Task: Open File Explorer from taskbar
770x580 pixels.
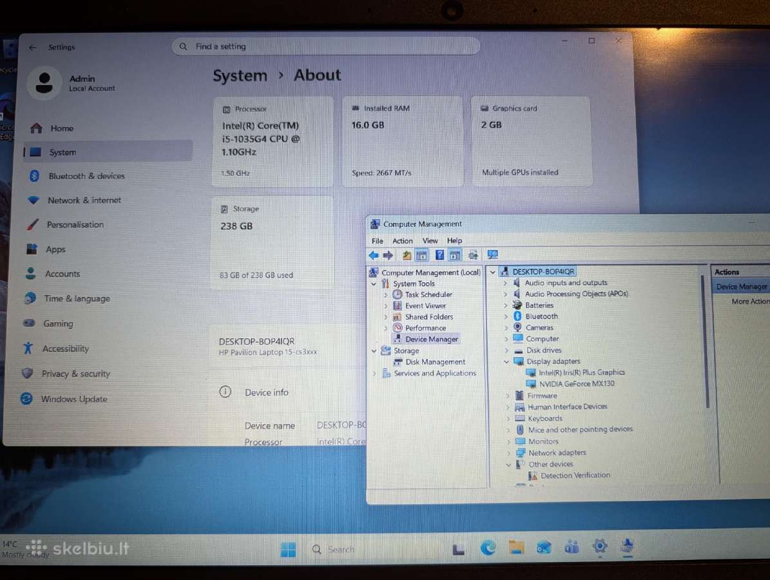Action: tap(516, 547)
